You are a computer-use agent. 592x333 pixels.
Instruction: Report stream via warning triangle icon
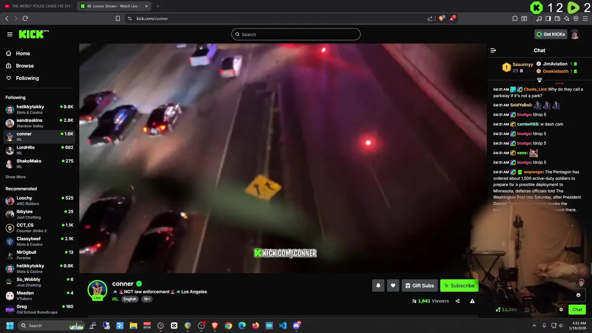click(472, 301)
